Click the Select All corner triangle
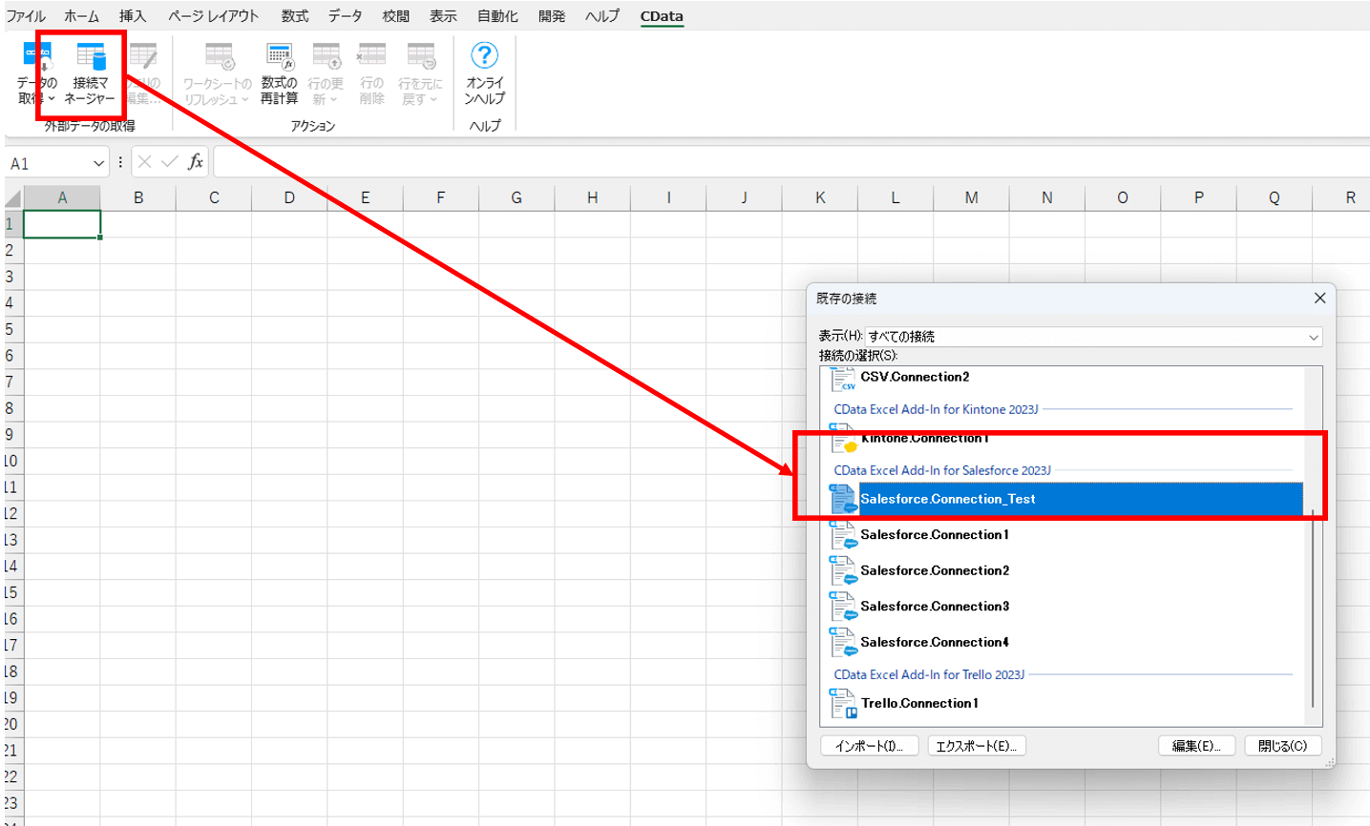Viewport: 1370px width, 826px height. click(12, 197)
